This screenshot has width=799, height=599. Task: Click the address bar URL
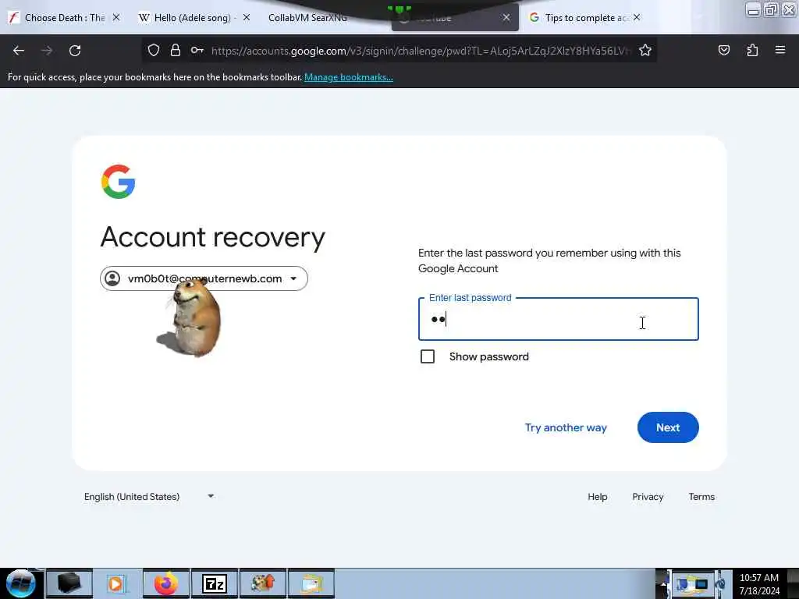click(421, 51)
